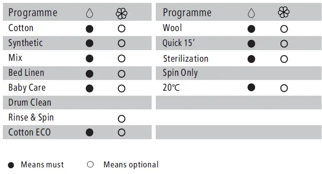Click the water drop icon in right header
The width and height of the screenshot is (322, 174).
251,13
